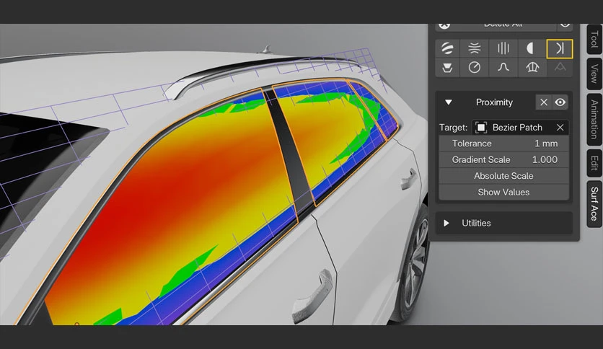Select the curvature comb dome icon

(x=532, y=68)
